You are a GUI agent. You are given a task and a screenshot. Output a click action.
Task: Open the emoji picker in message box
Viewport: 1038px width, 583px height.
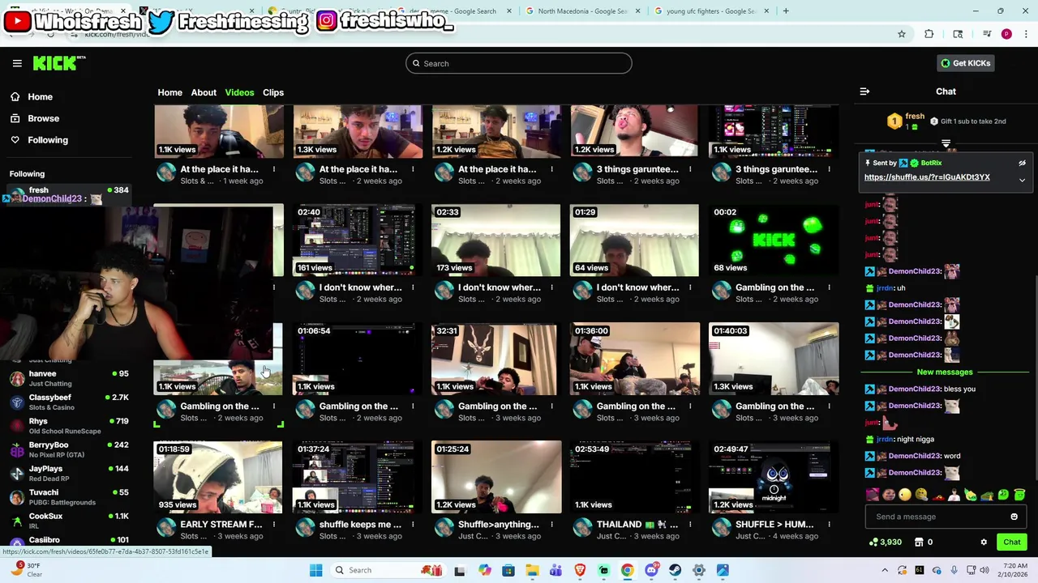click(x=1014, y=517)
